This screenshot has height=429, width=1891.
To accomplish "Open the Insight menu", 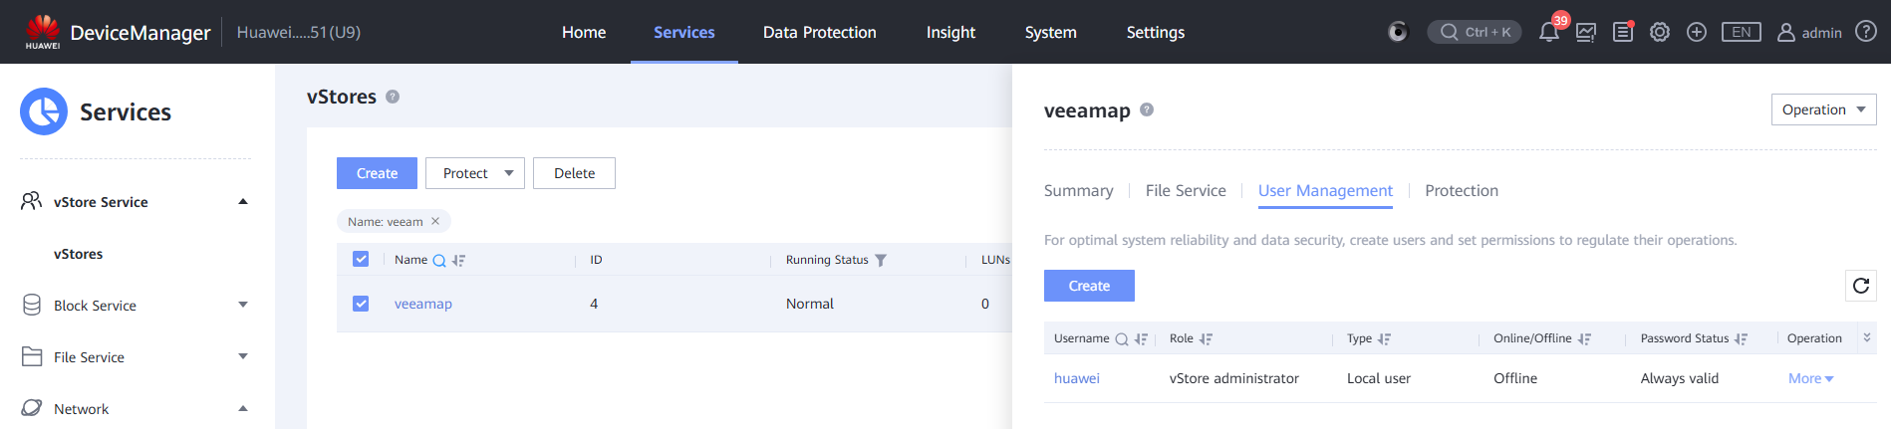I will click(x=950, y=32).
